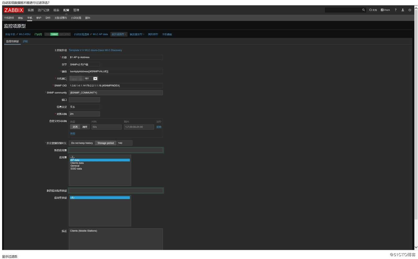Select General in applications list
Image resolution: width=418 pixels, height=259 pixels.
coord(100,166)
